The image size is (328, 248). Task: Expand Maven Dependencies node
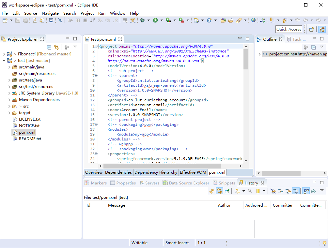9,100
